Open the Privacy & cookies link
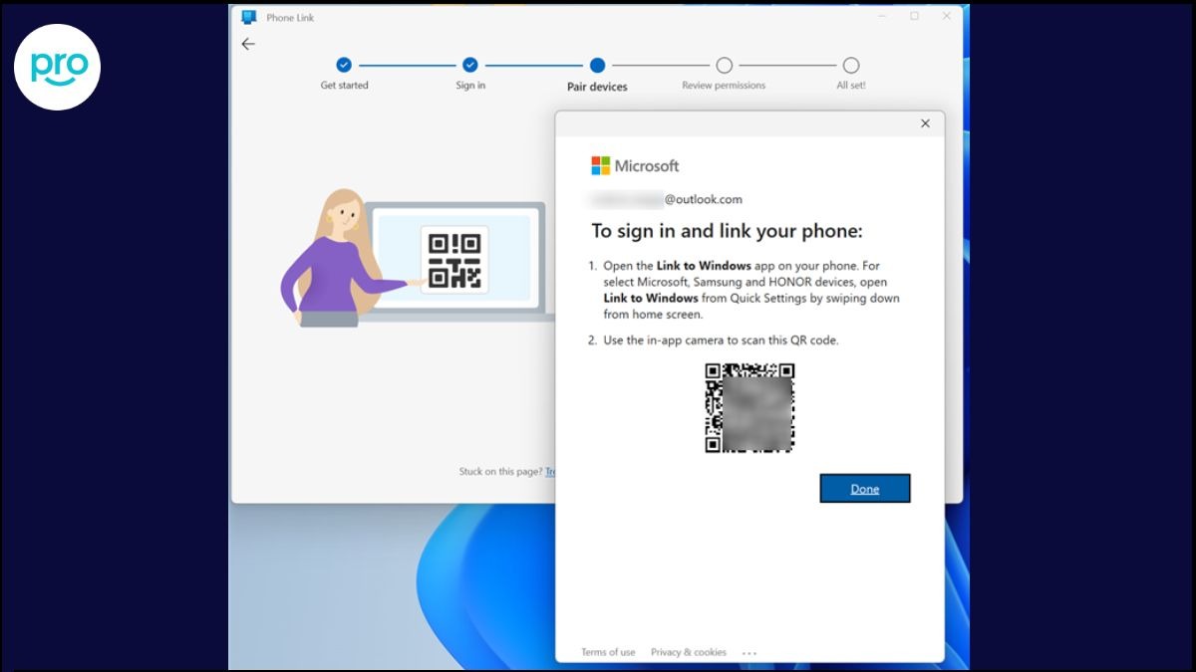 (689, 652)
